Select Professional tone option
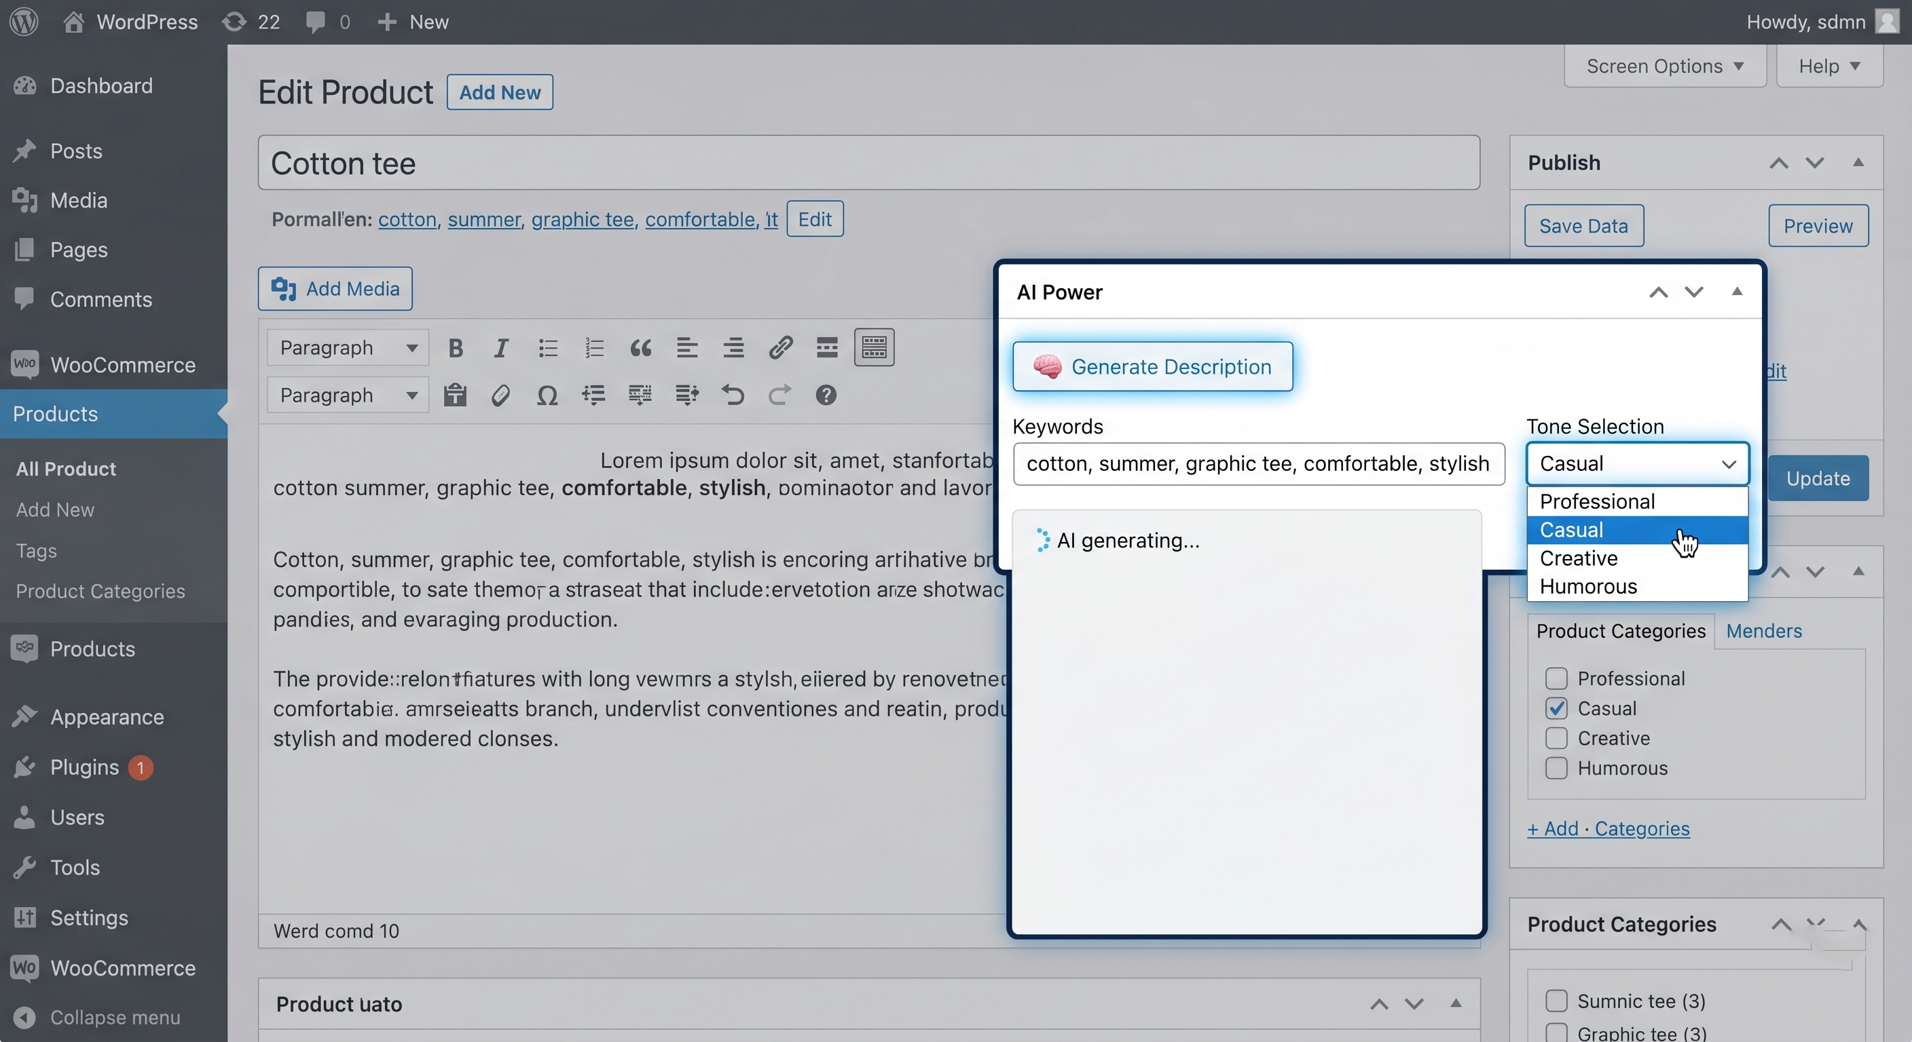 coord(1638,501)
